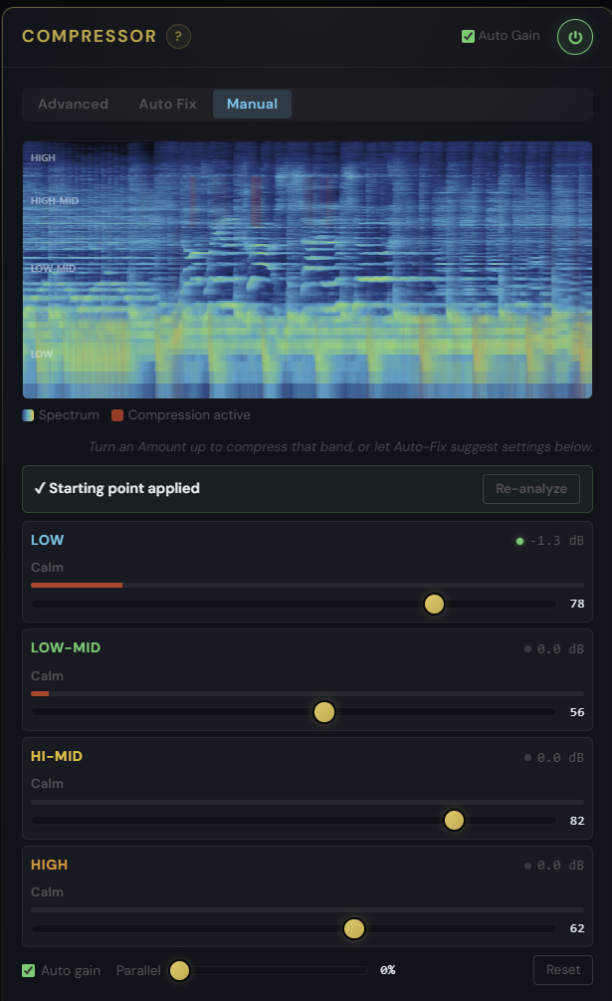This screenshot has height=1001, width=612.
Task: Open the Auto Fix tab
Action: (x=167, y=104)
